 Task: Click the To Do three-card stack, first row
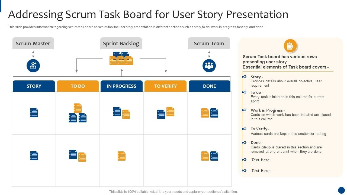[78, 113]
